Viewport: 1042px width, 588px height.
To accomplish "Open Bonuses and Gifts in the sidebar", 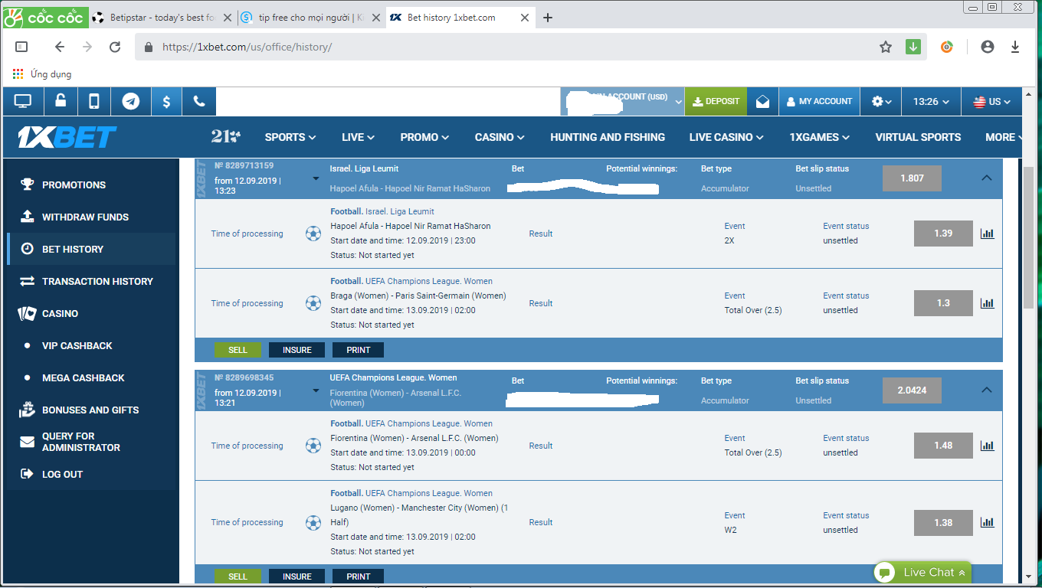I will coord(90,410).
